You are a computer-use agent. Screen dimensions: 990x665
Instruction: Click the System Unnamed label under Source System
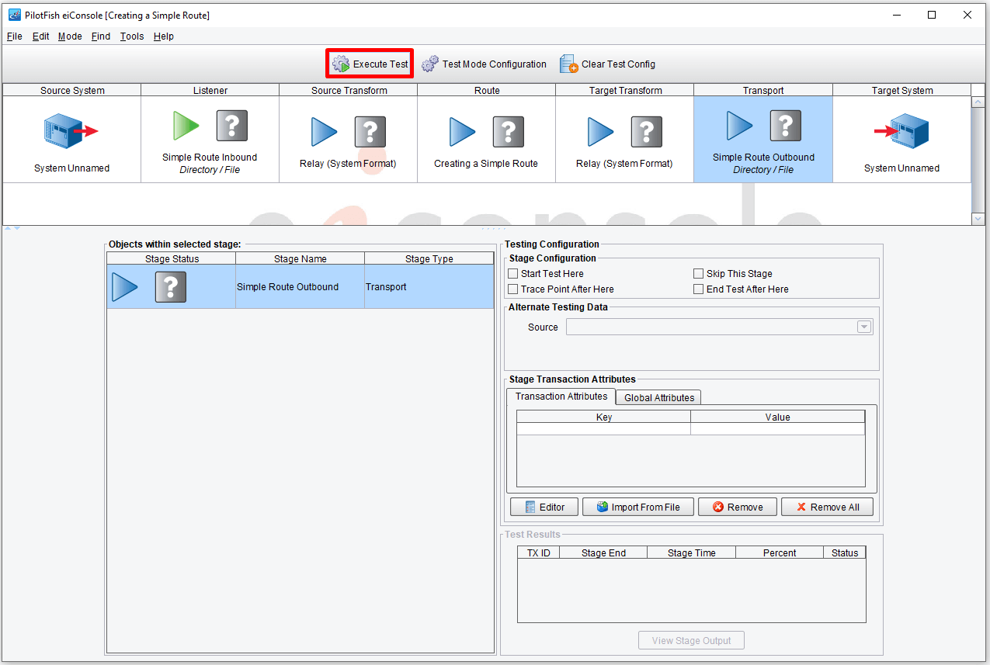pyautogui.click(x=71, y=168)
